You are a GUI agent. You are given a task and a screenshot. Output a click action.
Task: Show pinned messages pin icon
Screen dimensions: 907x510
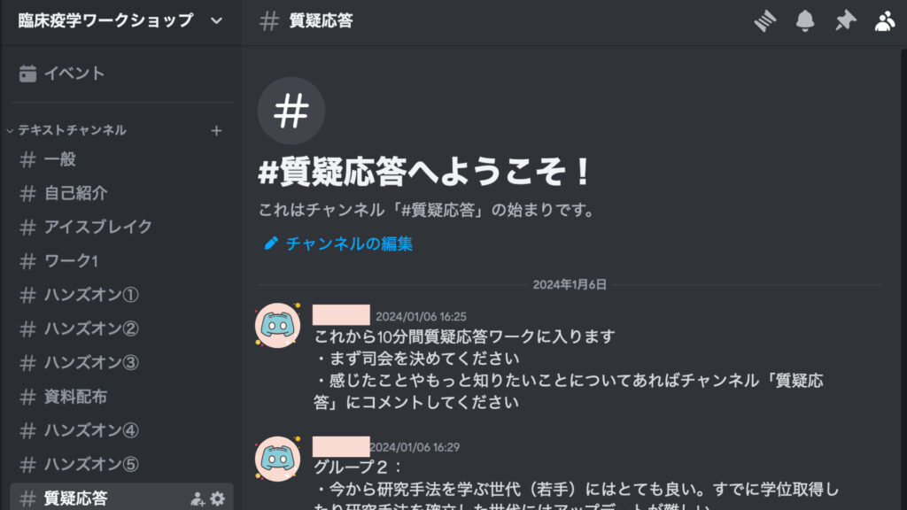[845, 21]
